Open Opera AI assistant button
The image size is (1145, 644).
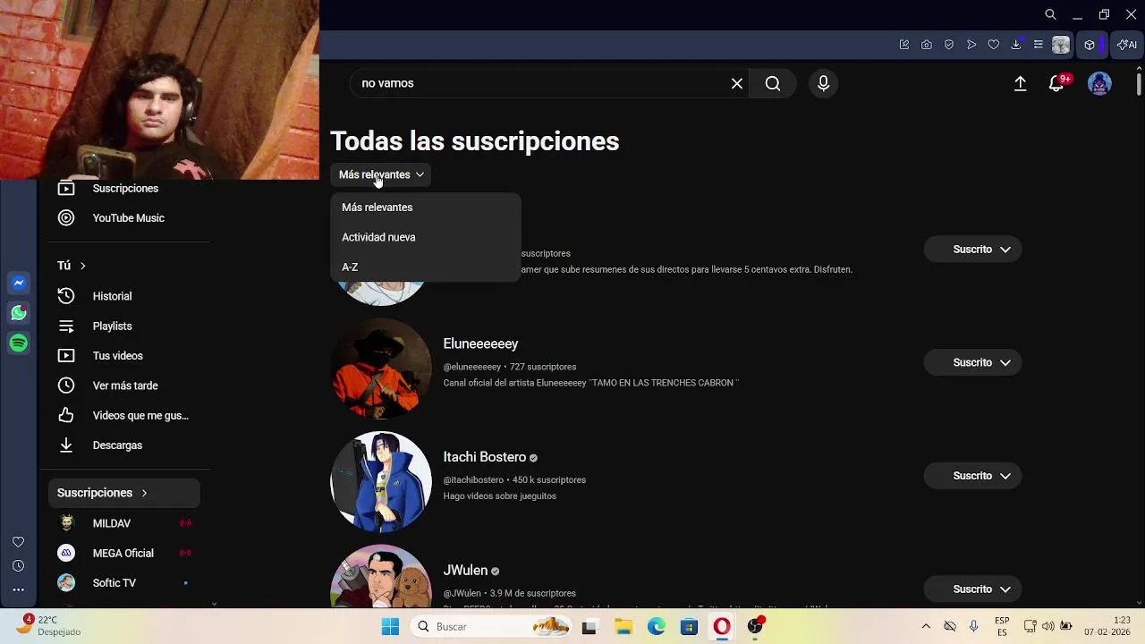point(1127,45)
